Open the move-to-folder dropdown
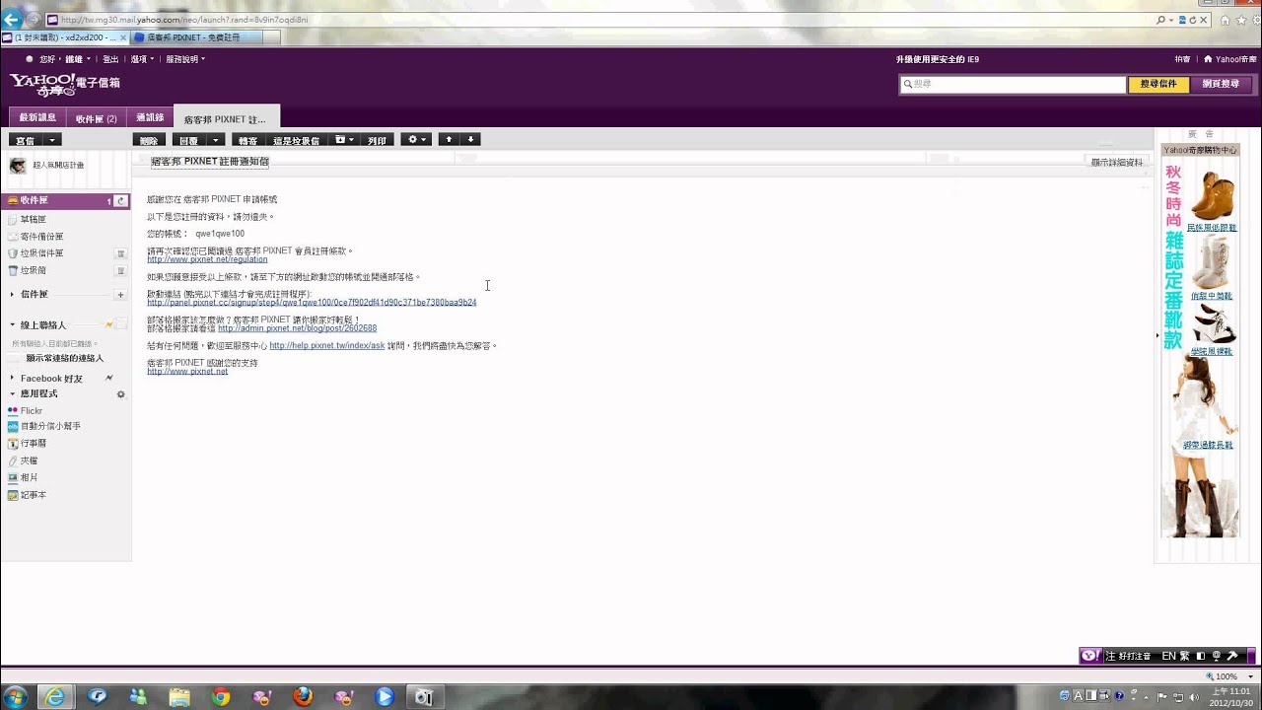1262x710 pixels. click(344, 140)
